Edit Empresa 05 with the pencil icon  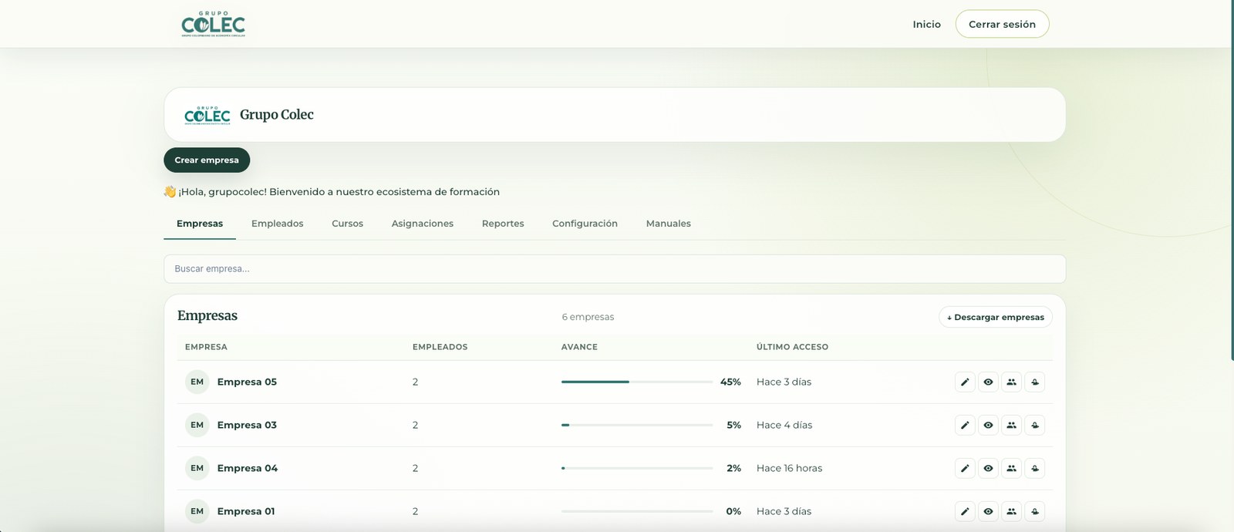point(965,382)
